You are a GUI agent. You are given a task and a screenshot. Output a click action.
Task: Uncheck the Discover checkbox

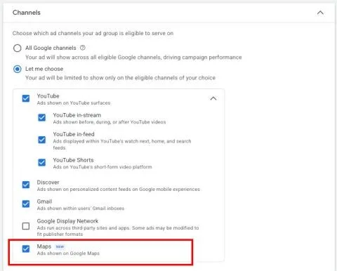tap(26, 185)
